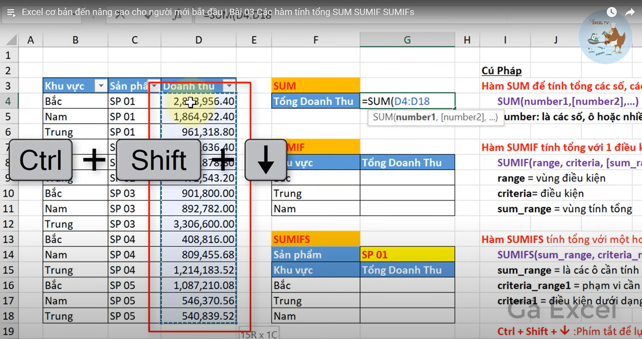Click the formula cell =SUM(D4:D18

pyautogui.click(x=407, y=101)
